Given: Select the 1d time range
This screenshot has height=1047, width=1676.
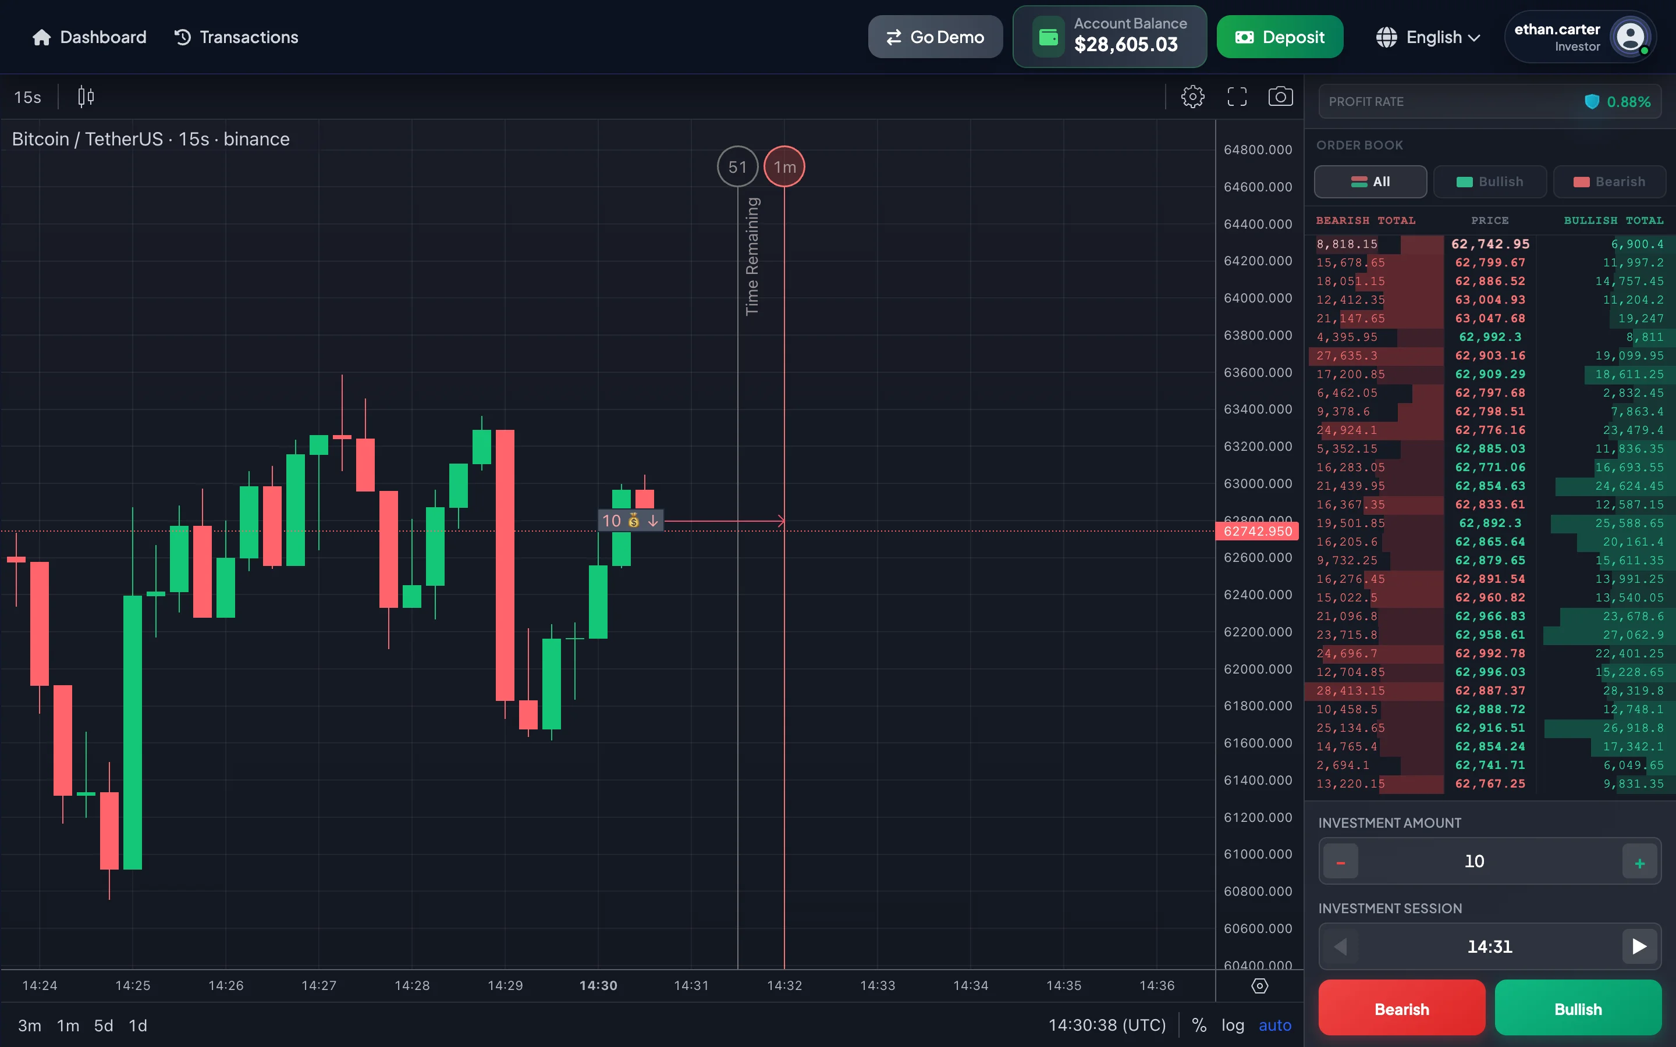Looking at the screenshot, I should [x=138, y=1025].
